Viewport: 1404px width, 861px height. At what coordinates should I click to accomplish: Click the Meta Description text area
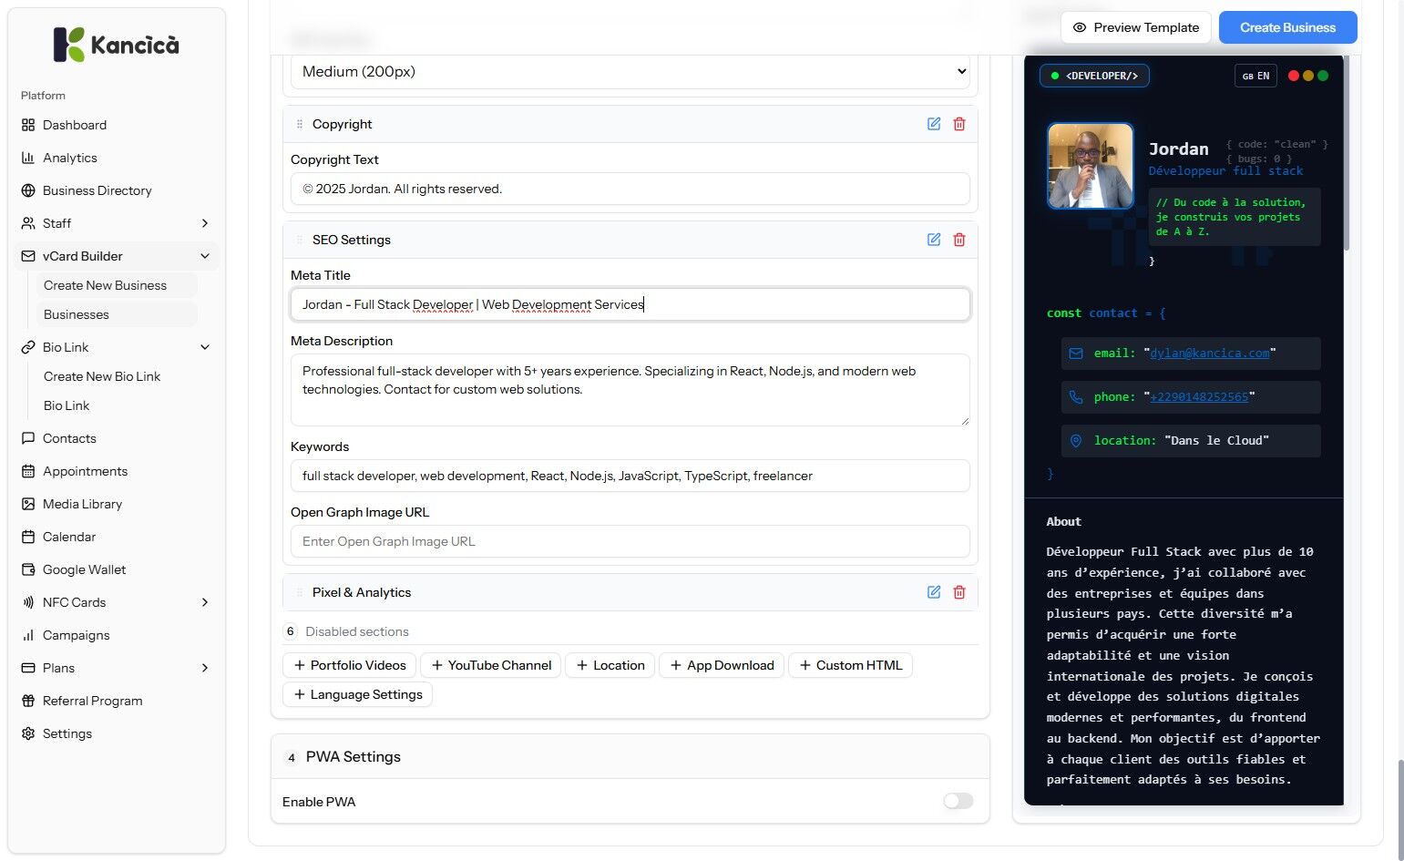pyautogui.click(x=630, y=390)
